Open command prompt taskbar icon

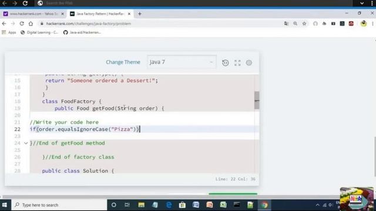pyautogui.click(x=237, y=205)
